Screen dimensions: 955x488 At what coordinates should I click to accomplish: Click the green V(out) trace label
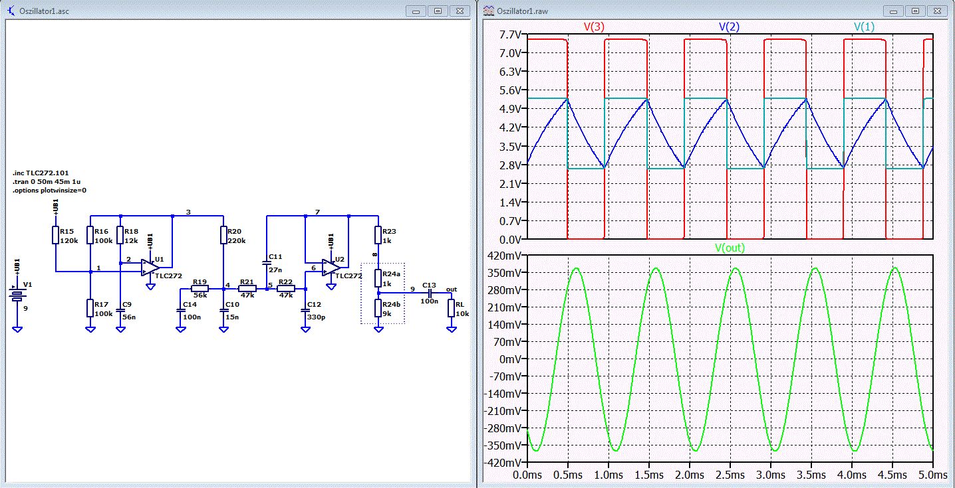[729, 248]
